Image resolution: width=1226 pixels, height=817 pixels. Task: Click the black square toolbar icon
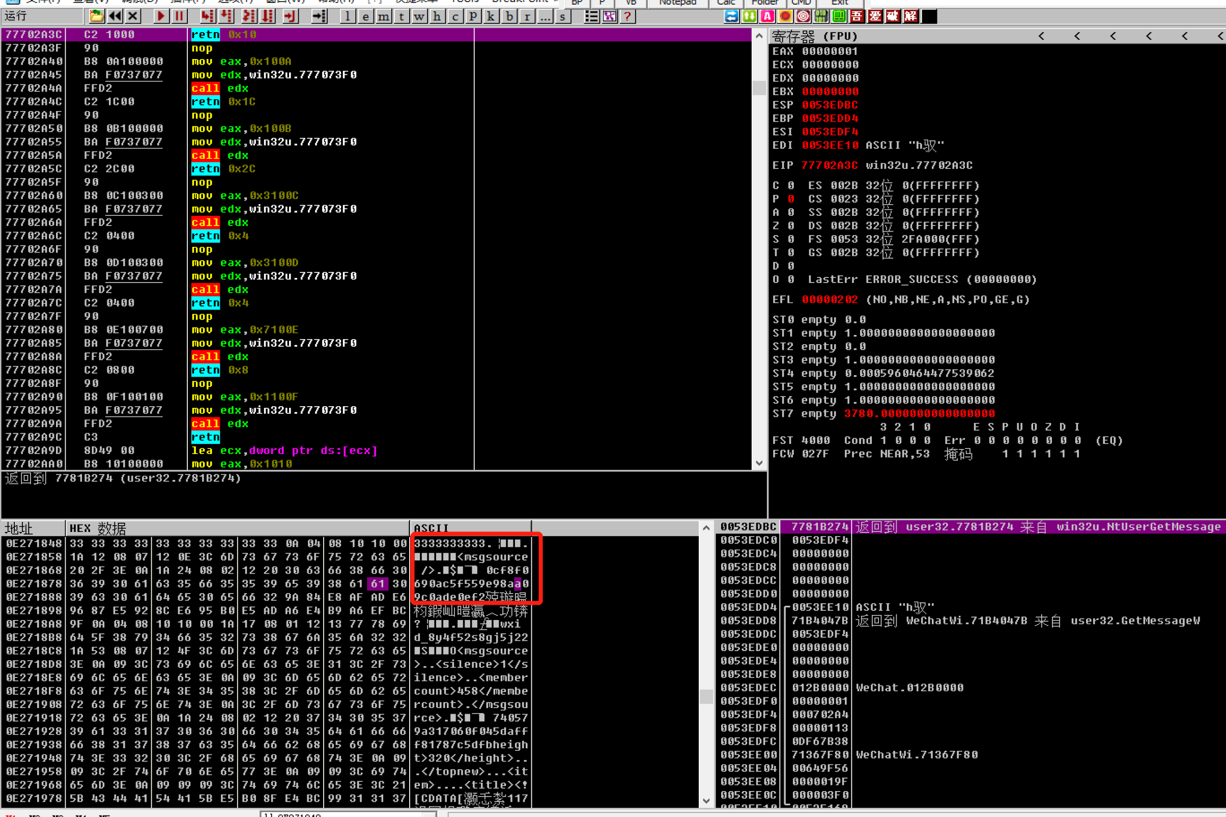[x=929, y=16]
